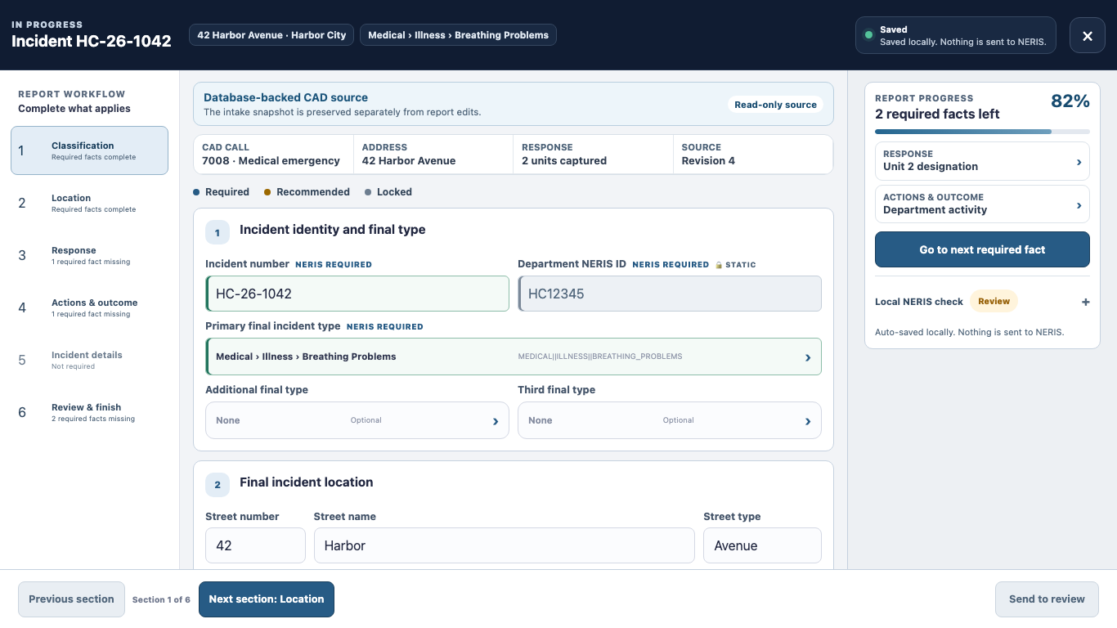Click the Recommended legend entry
The image size is (1117, 628).
pos(307,192)
